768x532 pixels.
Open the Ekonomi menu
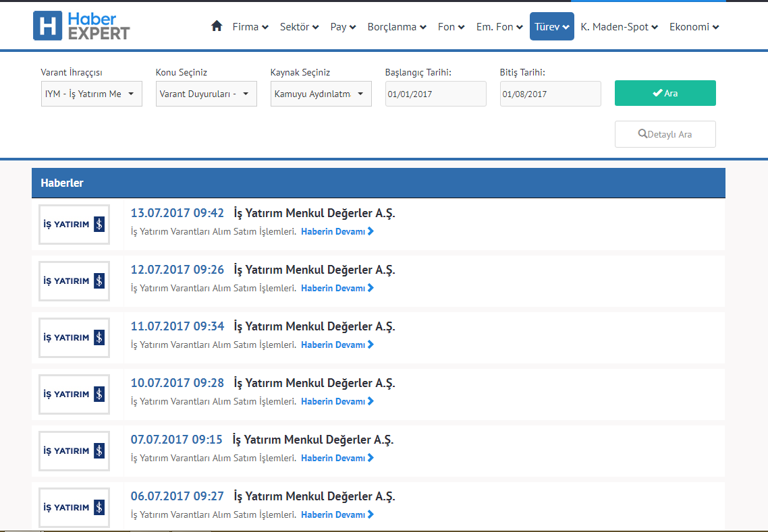(x=694, y=27)
